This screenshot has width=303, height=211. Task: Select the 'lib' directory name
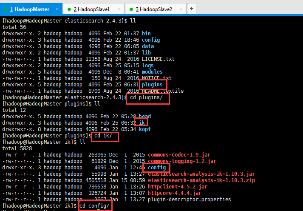tap(146, 53)
